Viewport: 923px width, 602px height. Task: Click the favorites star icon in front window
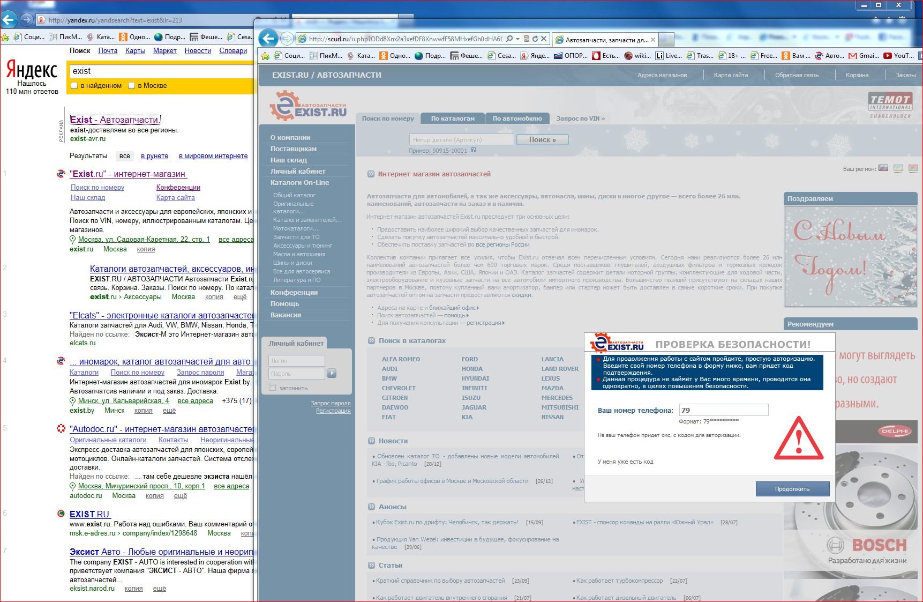(x=265, y=55)
